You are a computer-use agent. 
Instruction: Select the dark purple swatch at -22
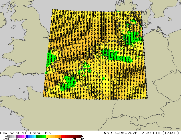[x=17, y=136]
